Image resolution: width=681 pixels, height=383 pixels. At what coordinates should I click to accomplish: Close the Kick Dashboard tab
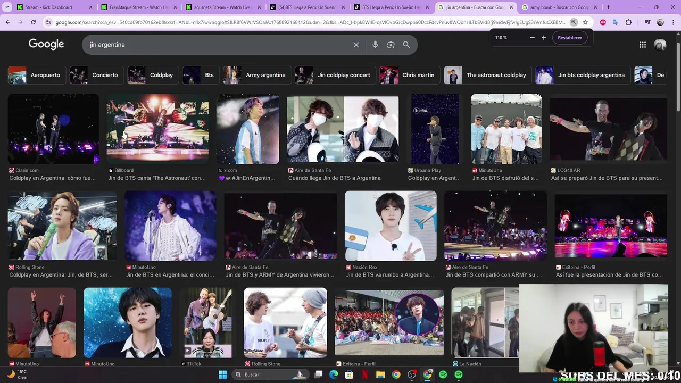(x=90, y=7)
